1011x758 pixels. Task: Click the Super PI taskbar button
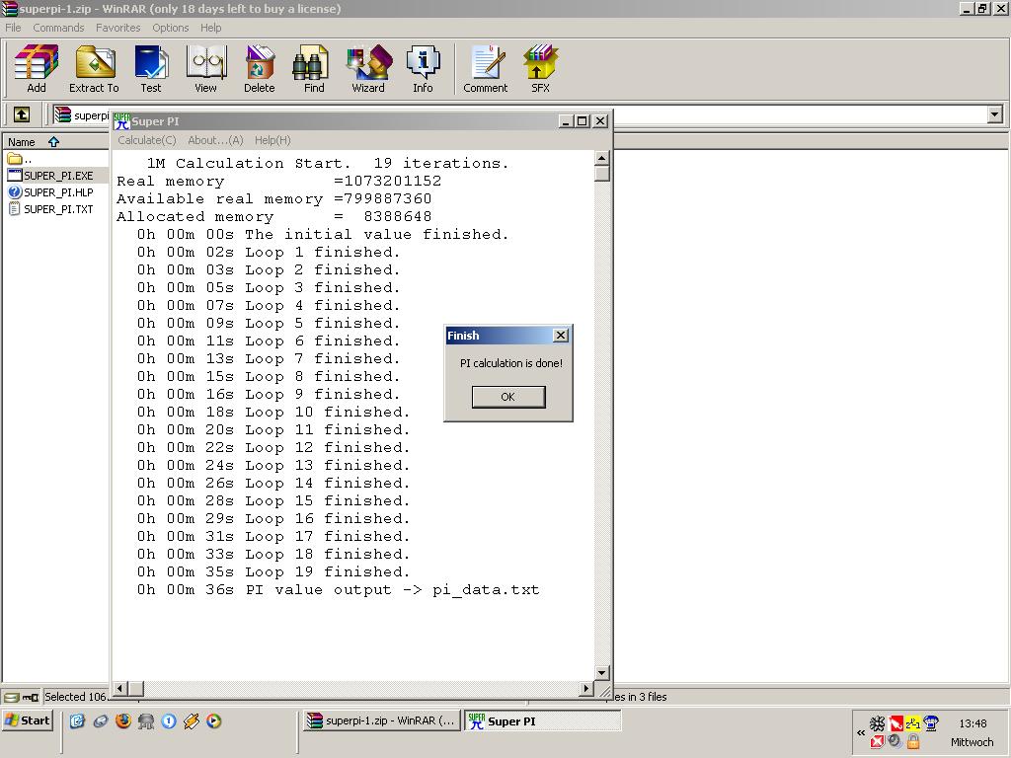(542, 720)
